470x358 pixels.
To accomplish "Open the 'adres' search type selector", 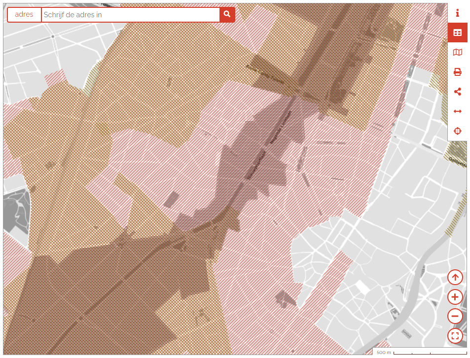I will pos(24,15).
